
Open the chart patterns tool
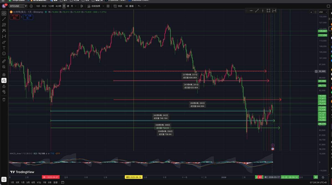click(4, 30)
